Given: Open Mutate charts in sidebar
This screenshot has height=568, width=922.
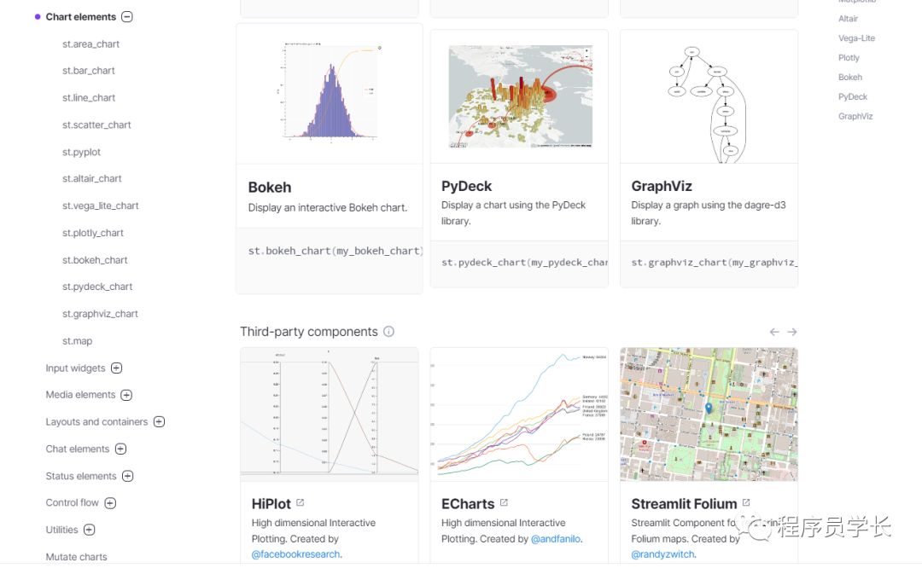Looking at the screenshot, I should (77, 557).
